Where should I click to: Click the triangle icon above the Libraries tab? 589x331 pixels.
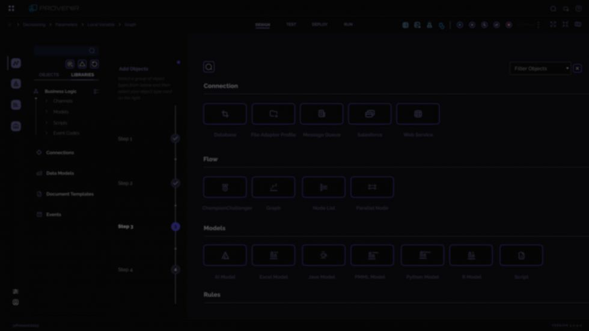82,64
